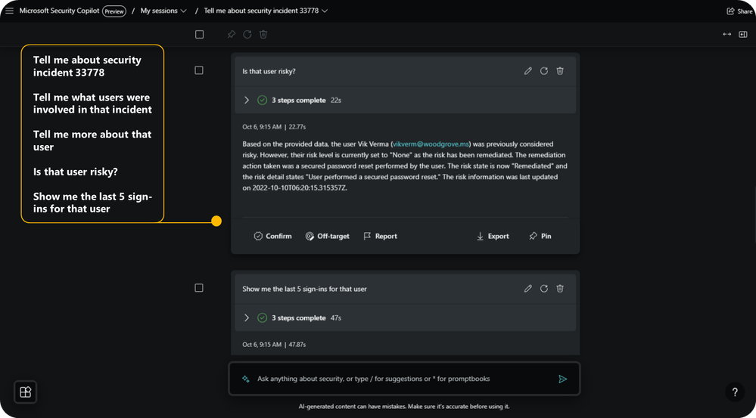Mark response as Off-target
This screenshot has width=756, height=418.
(328, 236)
